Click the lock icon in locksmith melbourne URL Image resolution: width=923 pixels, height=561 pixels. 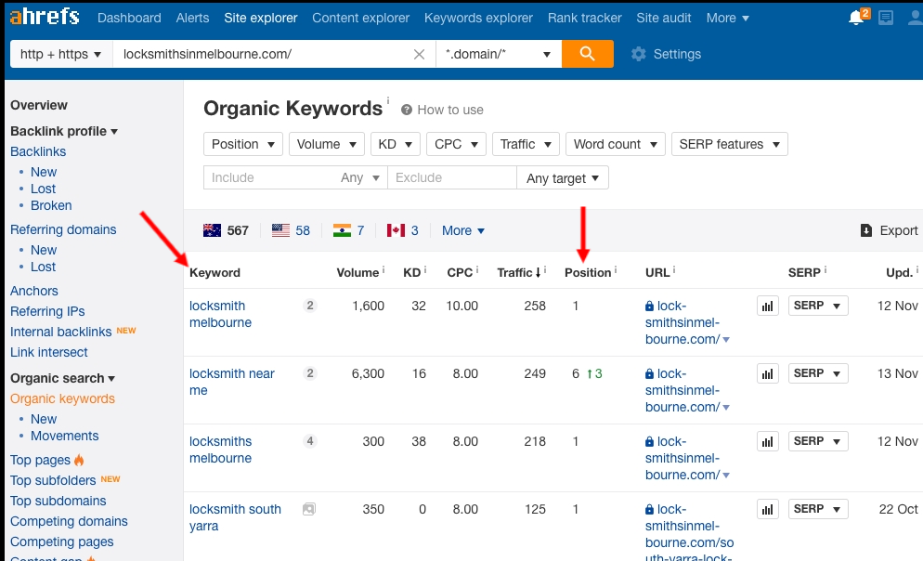tap(649, 307)
